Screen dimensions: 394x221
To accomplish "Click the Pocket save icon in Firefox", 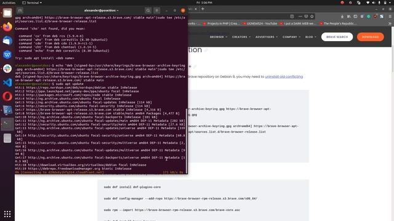I will click(306, 17).
